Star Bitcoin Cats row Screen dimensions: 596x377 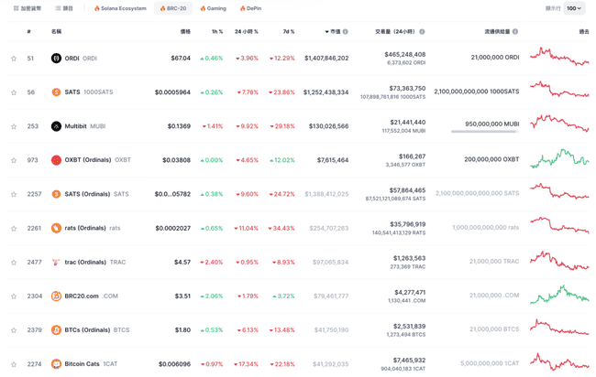click(14, 364)
